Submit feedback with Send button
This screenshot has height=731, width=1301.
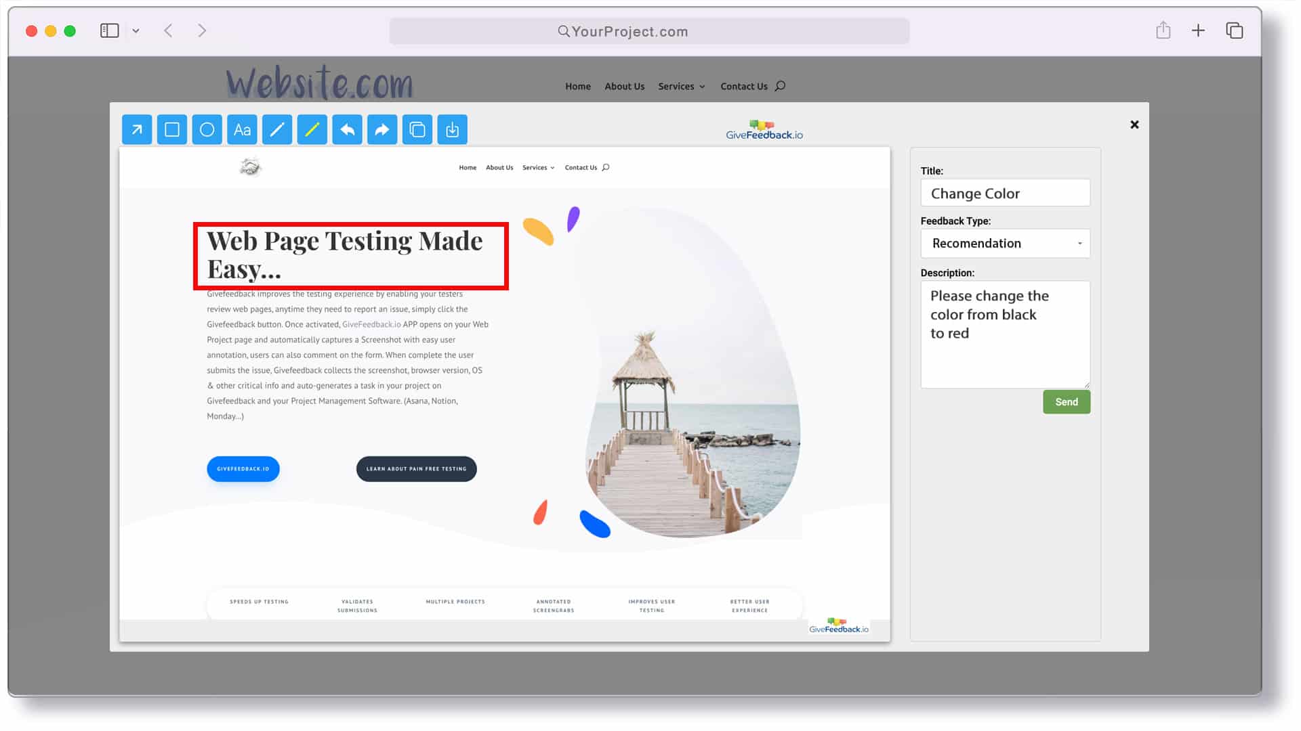(x=1066, y=402)
